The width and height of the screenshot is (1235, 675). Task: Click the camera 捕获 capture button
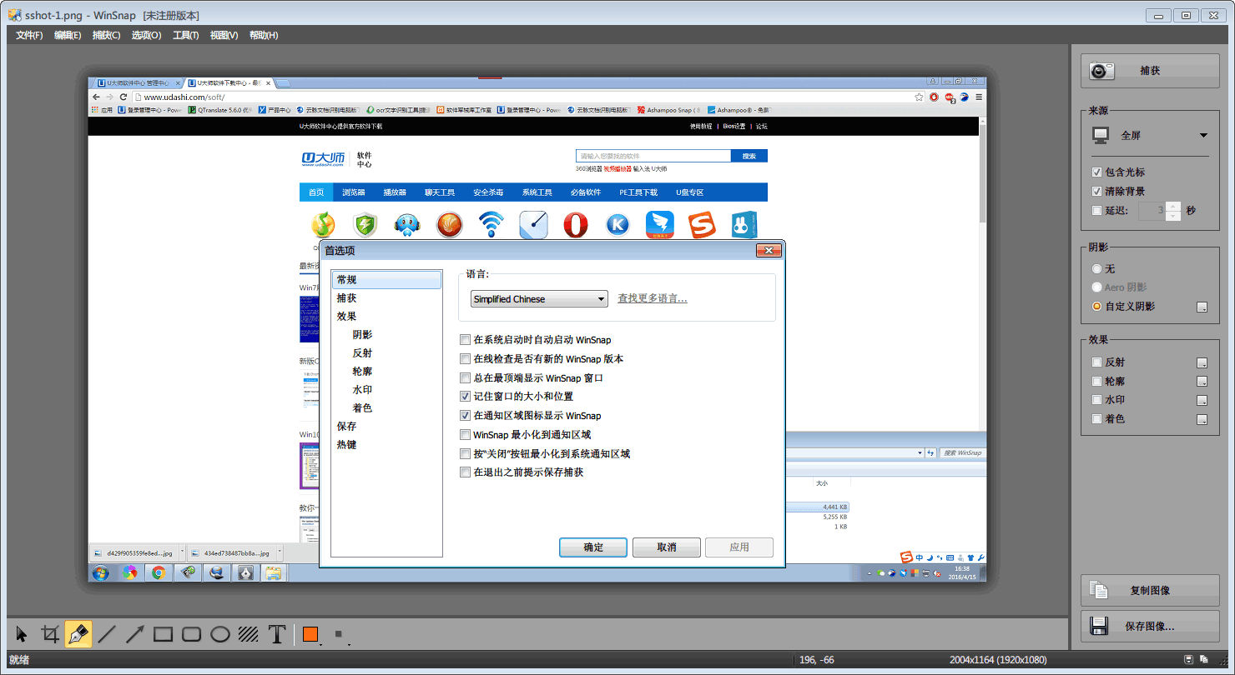coord(1149,71)
